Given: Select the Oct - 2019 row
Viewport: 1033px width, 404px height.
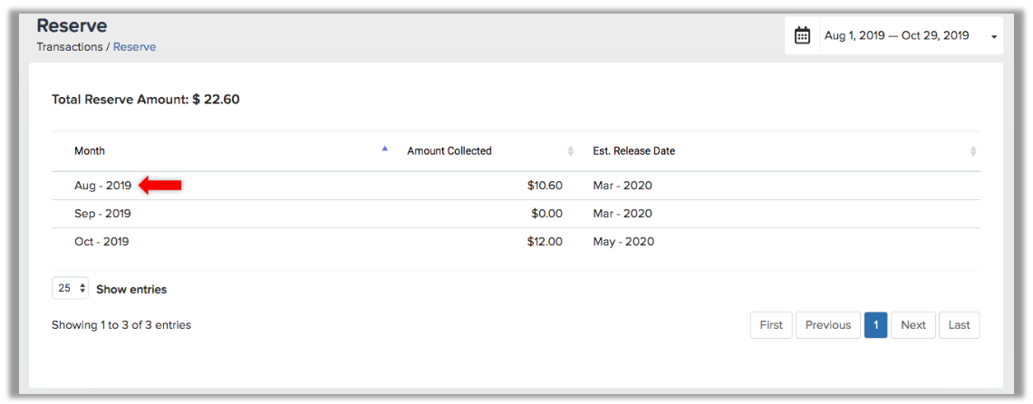Looking at the screenshot, I should click(516, 242).
